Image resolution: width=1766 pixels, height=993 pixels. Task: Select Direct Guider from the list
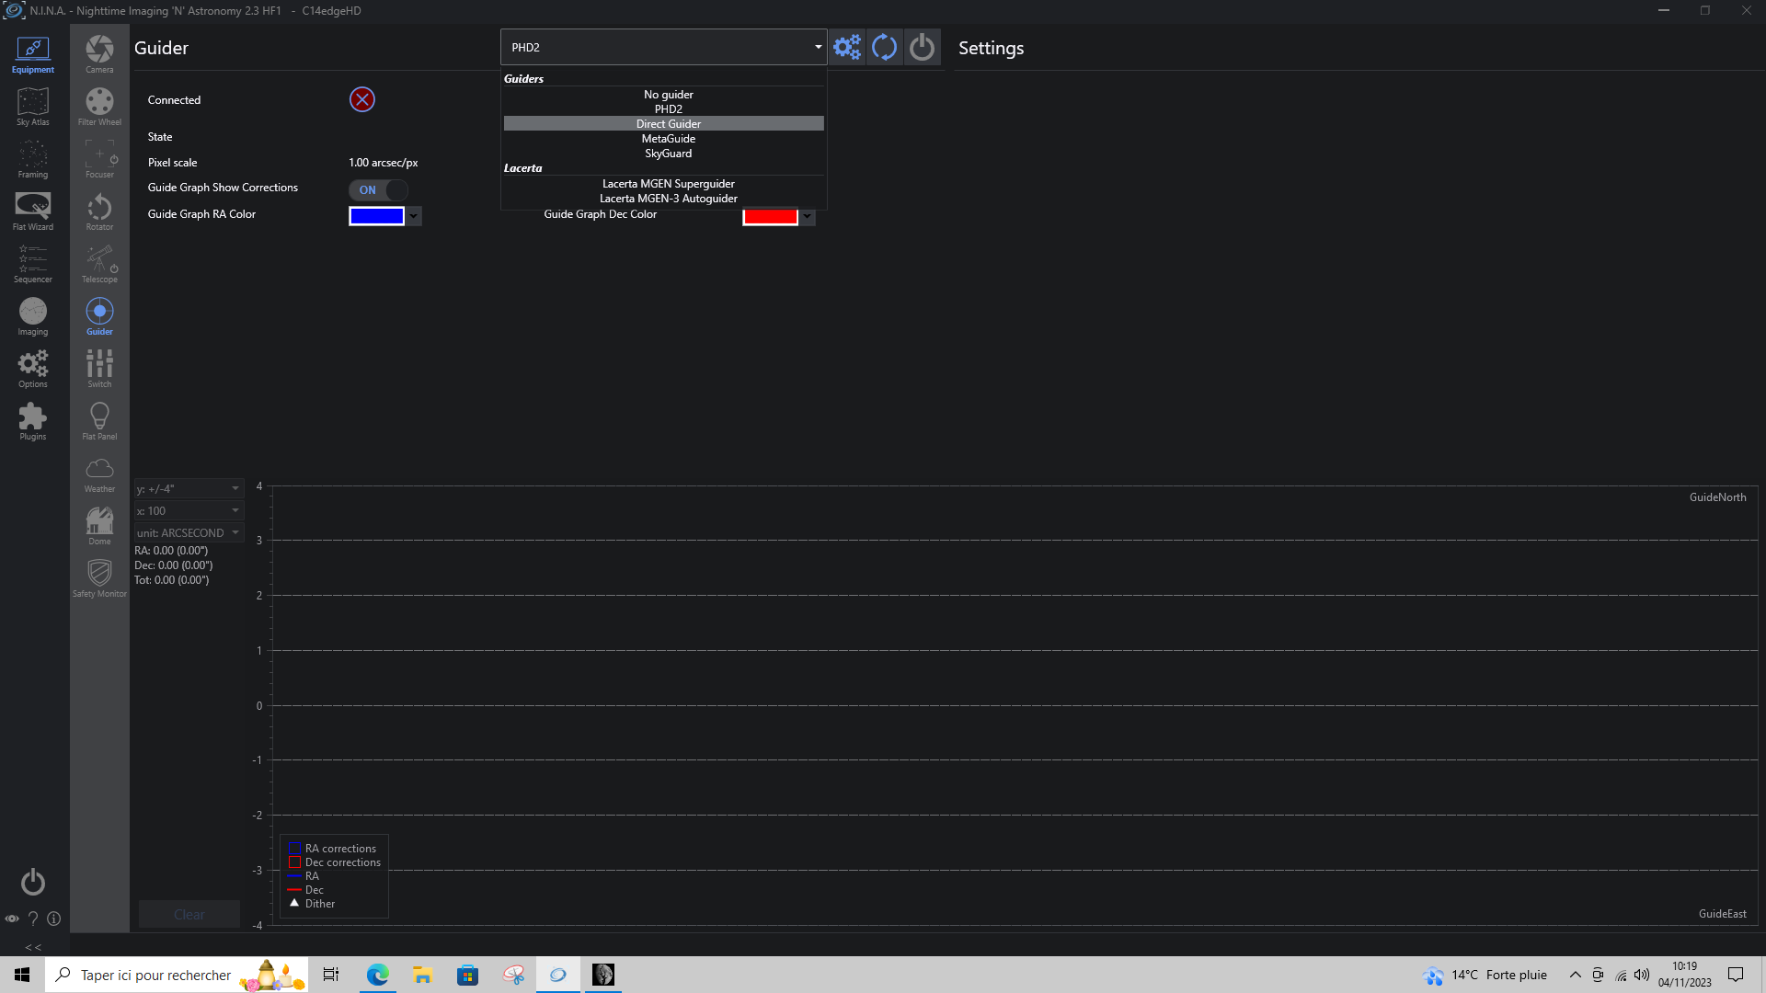668,124
